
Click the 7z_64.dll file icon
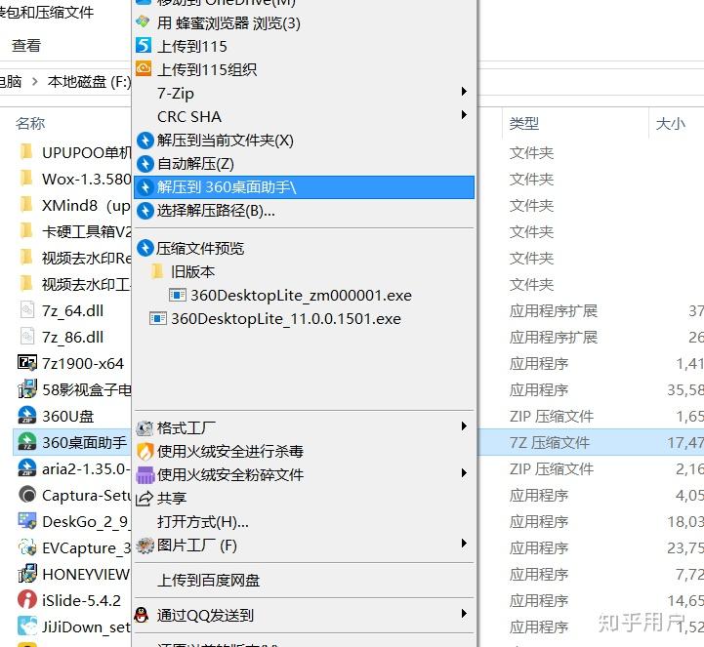tap(27, 310)
